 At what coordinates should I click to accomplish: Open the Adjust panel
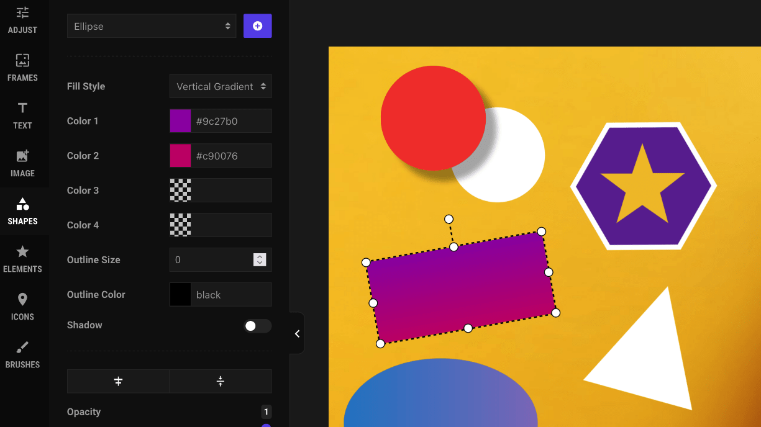coord(22,20)
